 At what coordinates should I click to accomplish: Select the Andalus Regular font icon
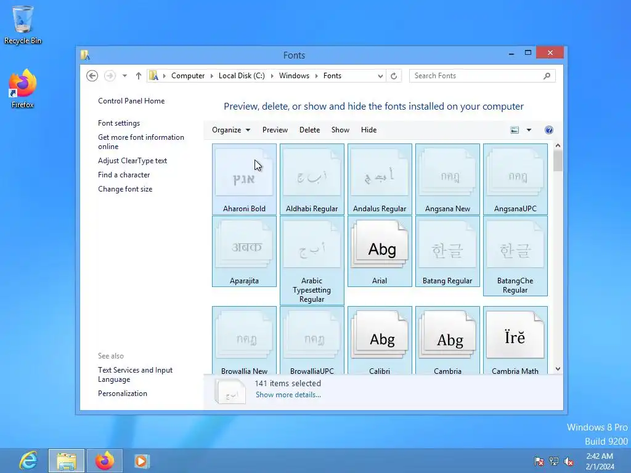tap(380, 179)
